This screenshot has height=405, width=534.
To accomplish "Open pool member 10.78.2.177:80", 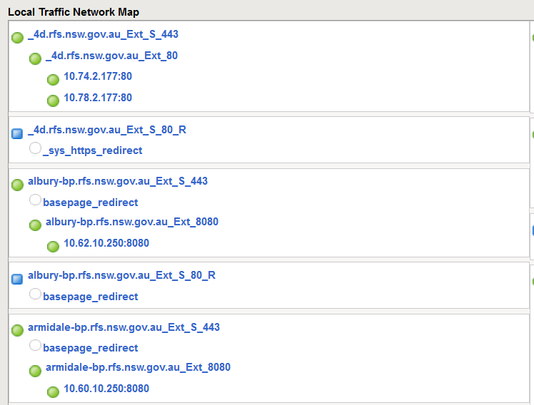I will click(x=98, y=97).
